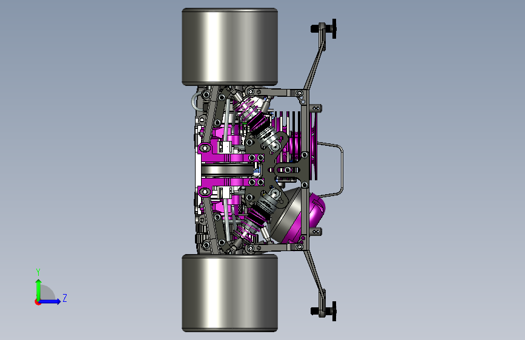This screenshot has height=340, width=525.
Task: Select the purple dome-shaped air filter cover
Action: [x=317, y=210]
